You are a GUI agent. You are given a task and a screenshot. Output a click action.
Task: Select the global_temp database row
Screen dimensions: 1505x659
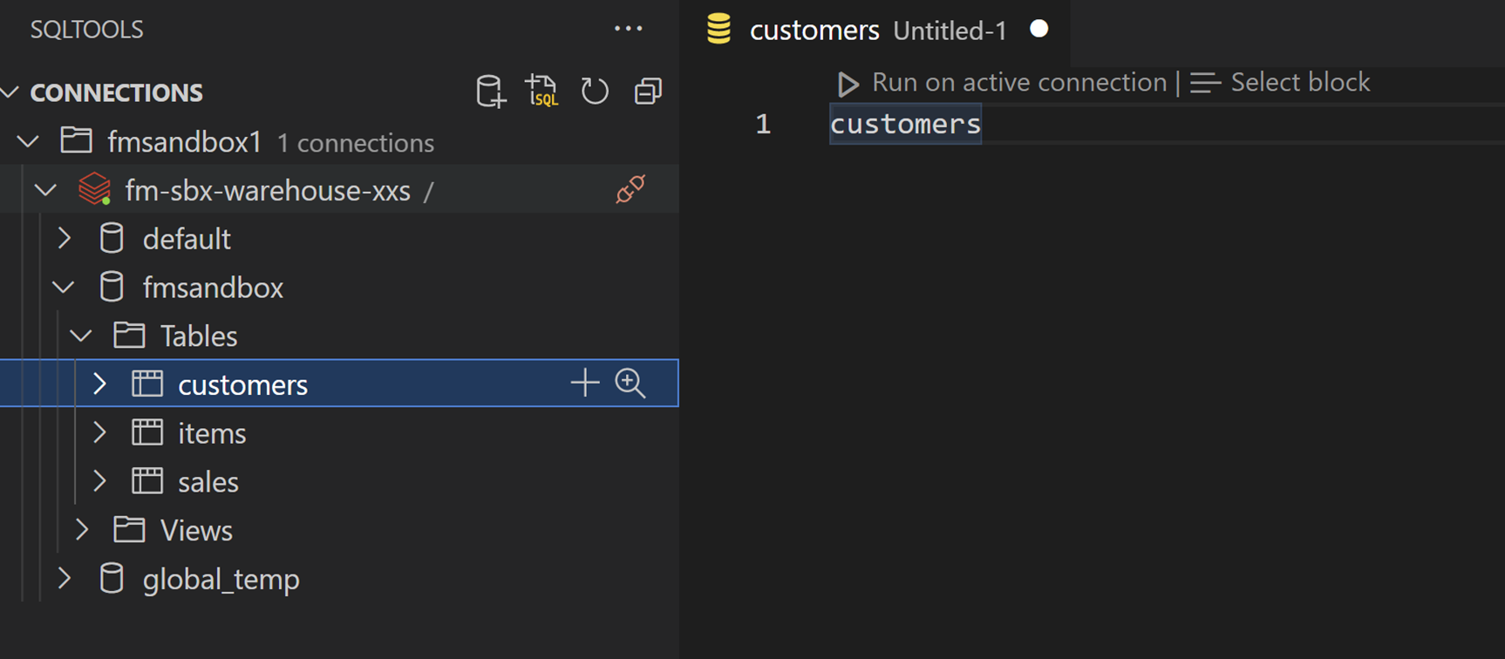[339, 578]
